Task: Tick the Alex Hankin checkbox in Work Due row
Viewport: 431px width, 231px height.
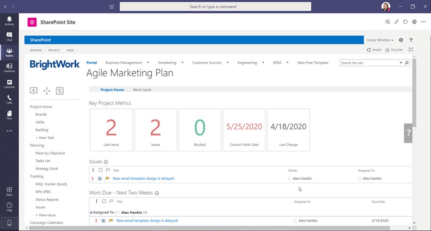Action: tap(295, 221)
